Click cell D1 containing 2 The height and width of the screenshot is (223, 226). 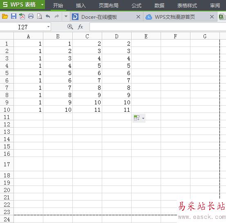coord(116,44)
